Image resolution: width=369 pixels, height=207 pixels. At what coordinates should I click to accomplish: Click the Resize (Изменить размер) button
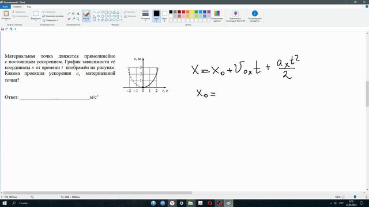(x=53, y=16)
